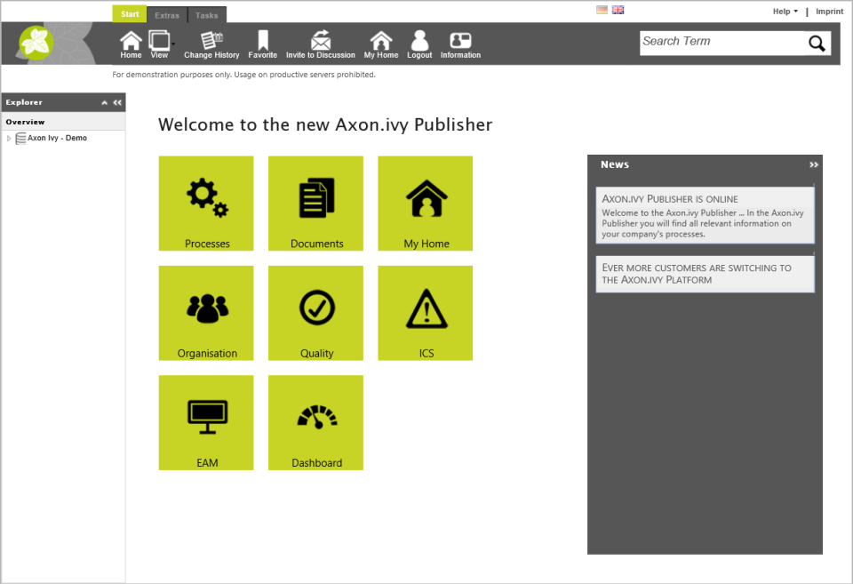Click the demonstration purposes only notice text
The image size is (853, 584).
pyautogui.click(x=243, y=75)
